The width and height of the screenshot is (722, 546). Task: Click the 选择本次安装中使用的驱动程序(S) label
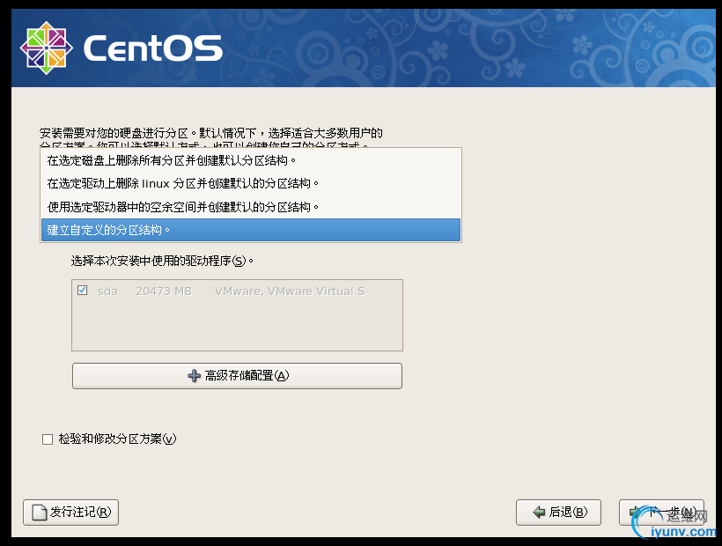(163, 262)
